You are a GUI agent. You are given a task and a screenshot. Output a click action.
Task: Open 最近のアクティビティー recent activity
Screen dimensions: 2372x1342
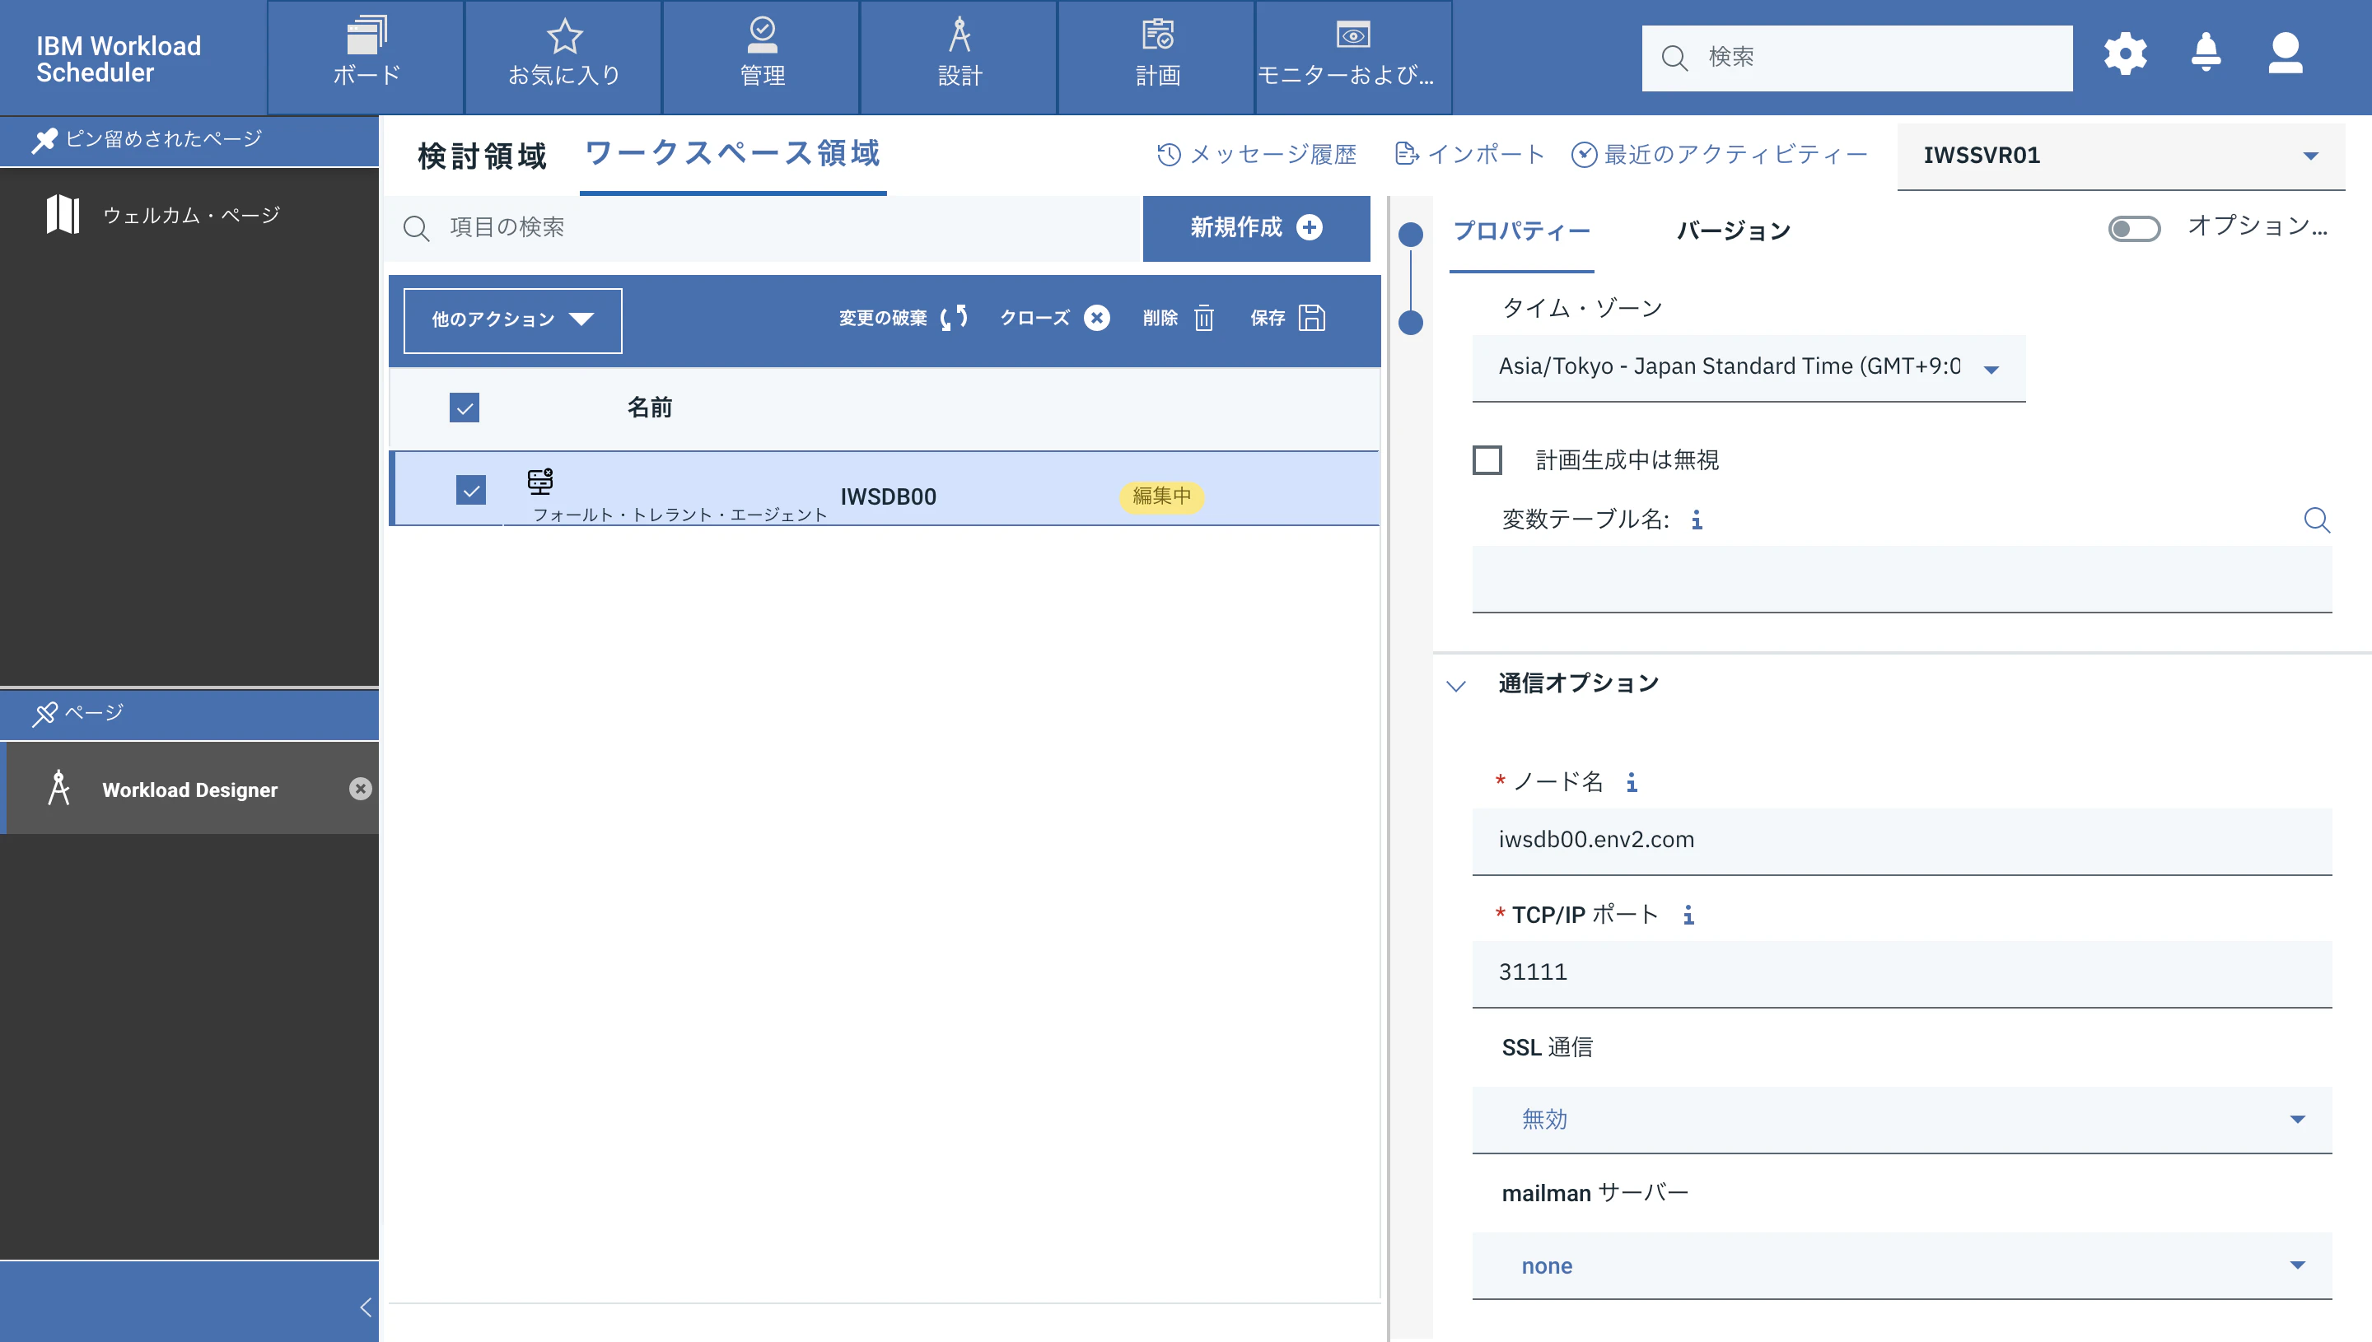[1720, 154]
